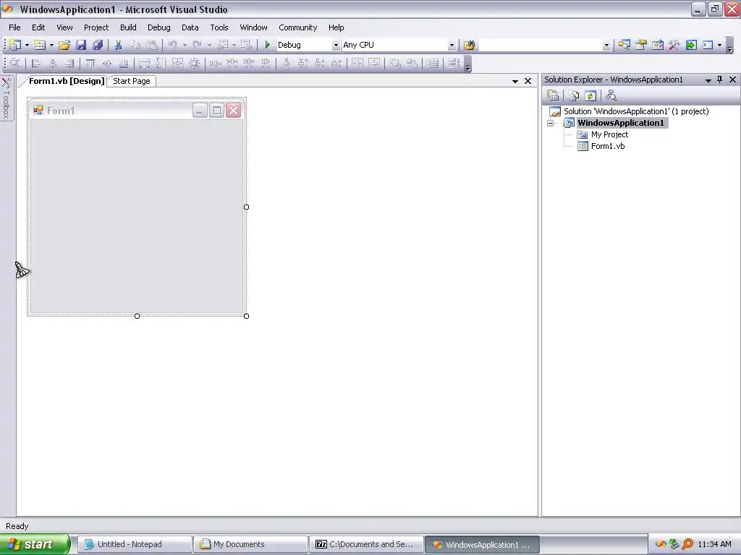Click the Bring to Front layout icon
The width and height of the screenshot is (741, 555).
click(x=395, y=64)
